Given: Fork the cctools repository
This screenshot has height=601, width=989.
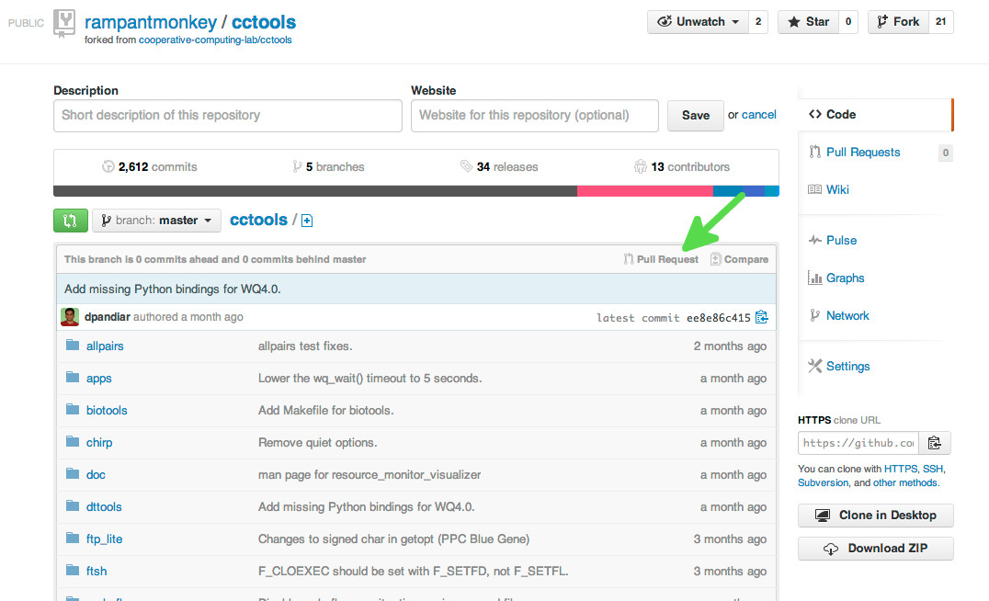Looking at the screenshot, I should (898, 22).
